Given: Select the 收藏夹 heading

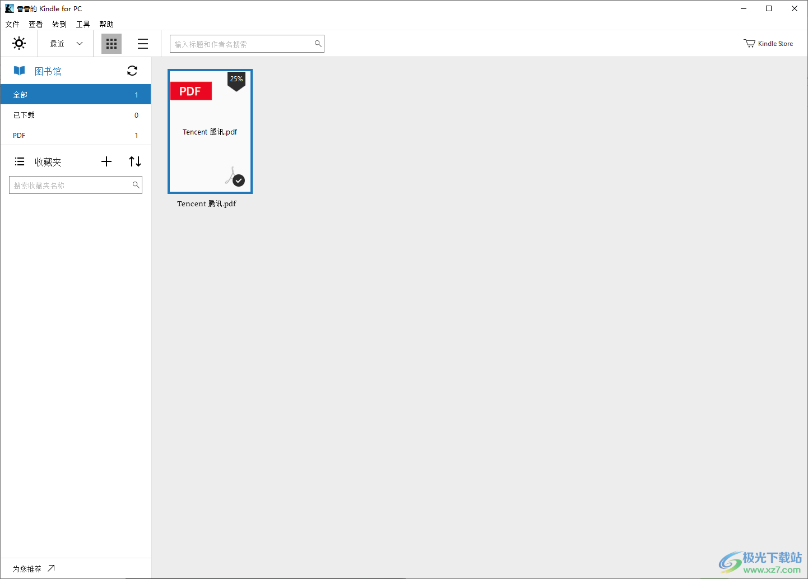Looking at the screenshot, I should 48,162.
